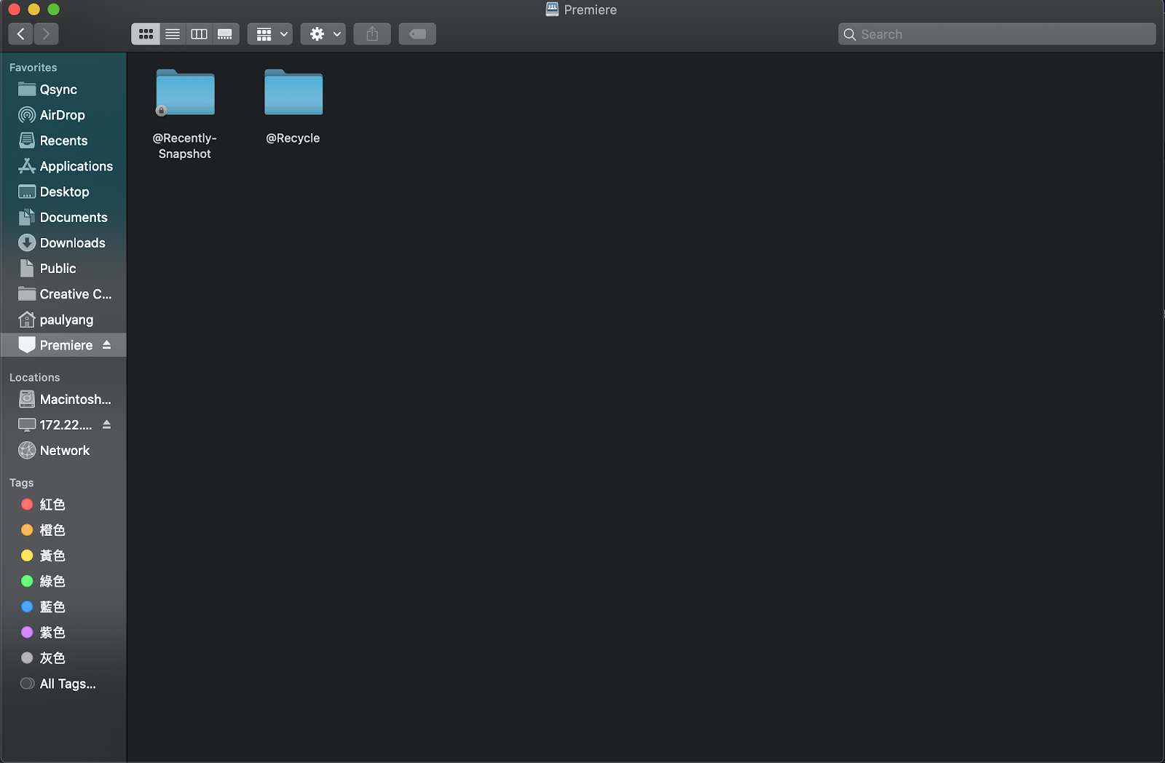This screenshot has height=763, width=1165.
Task: Go back using the back arrow
Action: pyautogui.click(x=20, y=34)
